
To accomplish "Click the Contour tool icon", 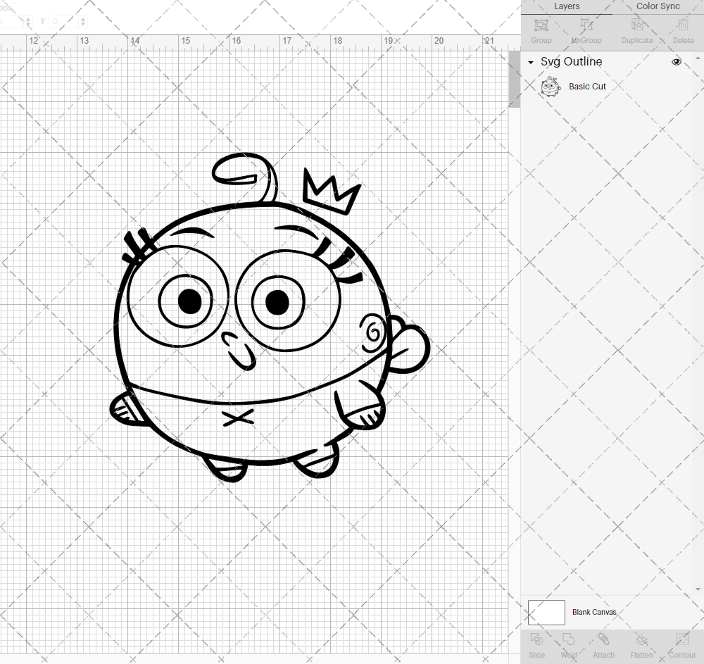I will click(x=682, y=639).
